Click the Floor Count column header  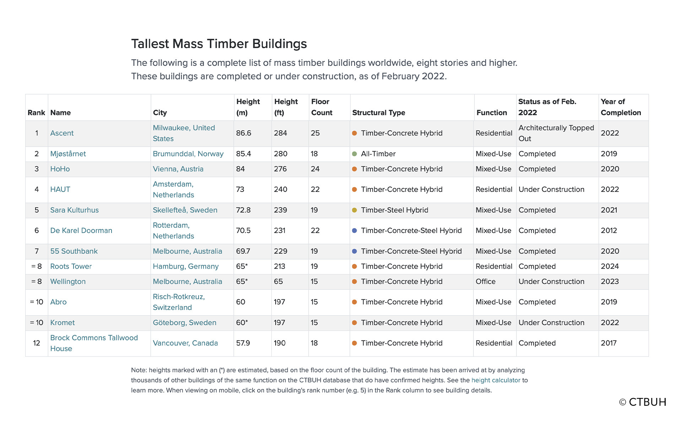pos(321,107)
